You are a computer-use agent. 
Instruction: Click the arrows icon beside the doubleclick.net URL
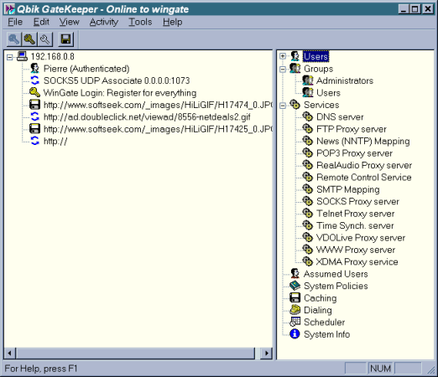[x=35, y=116]
